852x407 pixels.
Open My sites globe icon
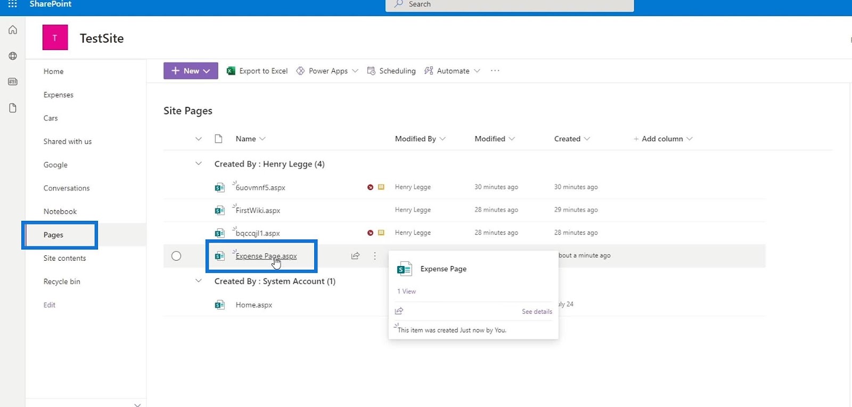pyautogui.click(x=13, y=56)
